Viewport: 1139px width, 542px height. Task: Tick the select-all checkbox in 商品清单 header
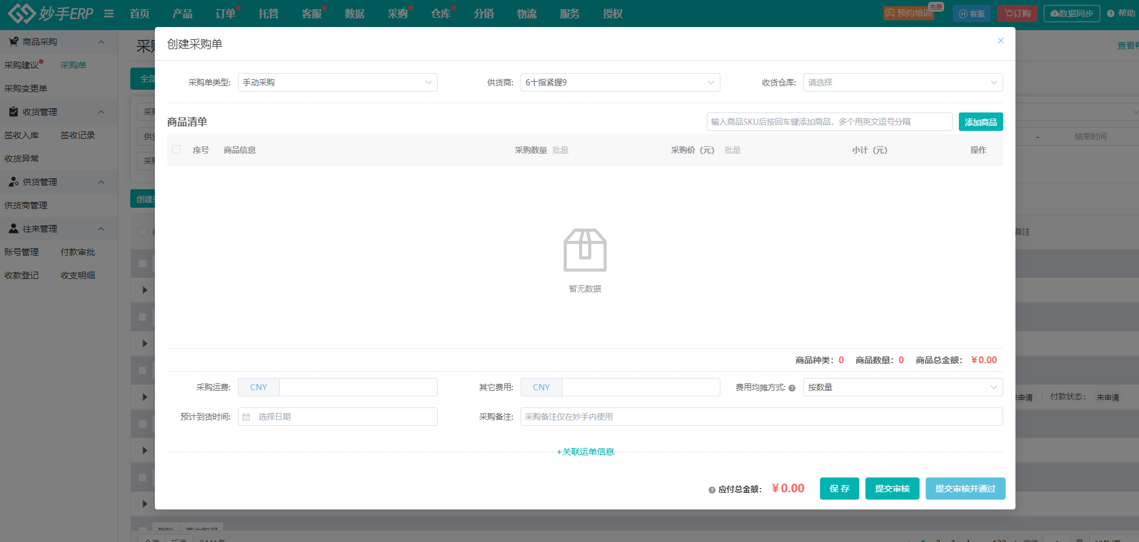click(x=177, y=149)
